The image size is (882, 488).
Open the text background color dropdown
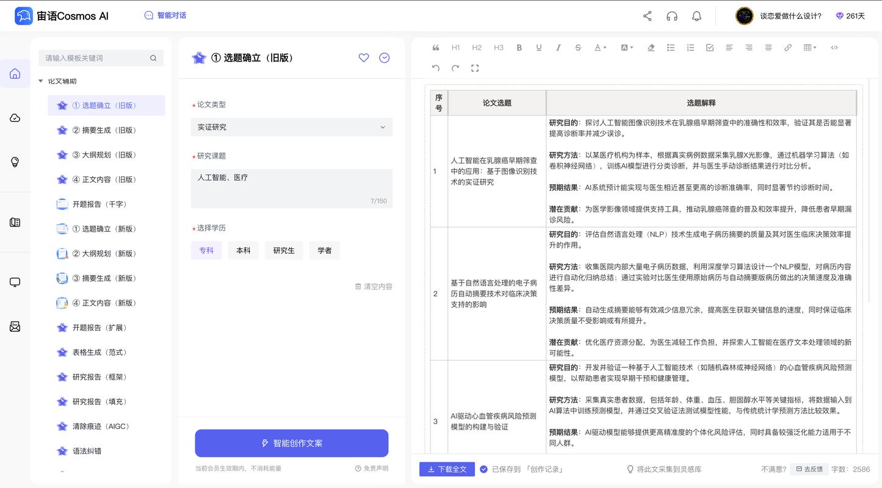[627, 48]
